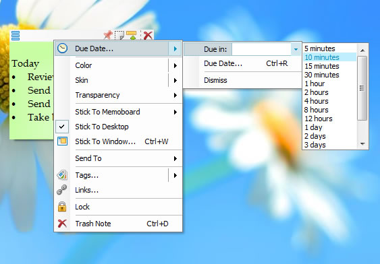This screenshot has height=264, width=380.
Task: Choose Stick To Window... entry
Action: click(x=118, y=141)
